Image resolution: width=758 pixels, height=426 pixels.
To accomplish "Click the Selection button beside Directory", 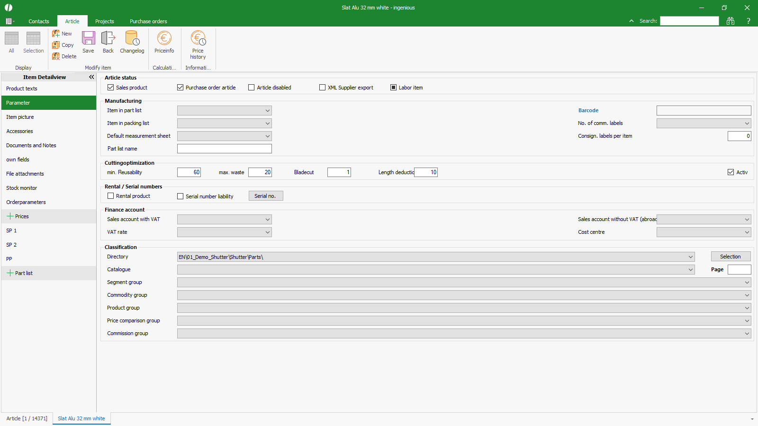I will [730, 257].
